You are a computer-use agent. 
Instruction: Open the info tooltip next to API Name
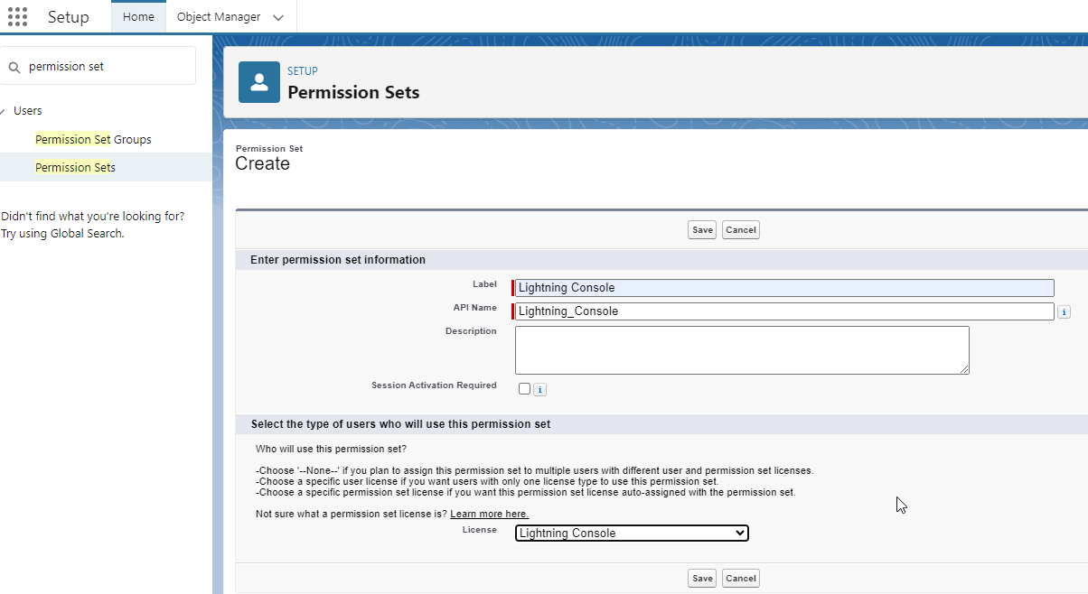(x=1064, y=311)
